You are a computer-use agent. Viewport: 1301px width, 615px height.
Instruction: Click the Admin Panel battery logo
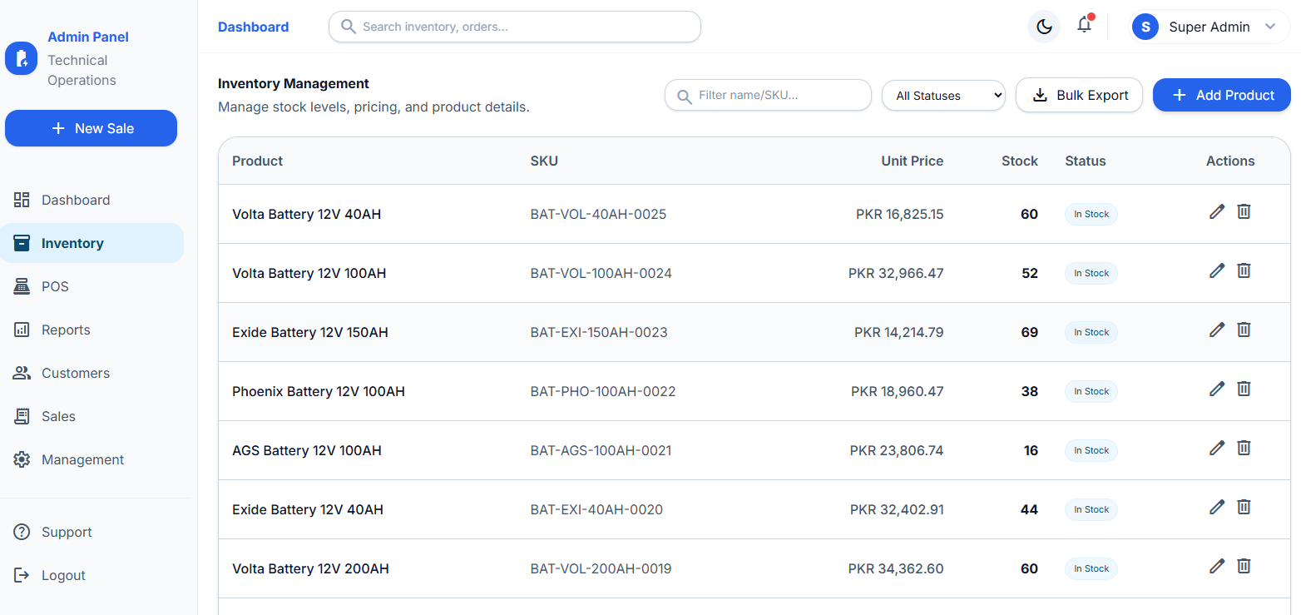click(x=22, y=58)
